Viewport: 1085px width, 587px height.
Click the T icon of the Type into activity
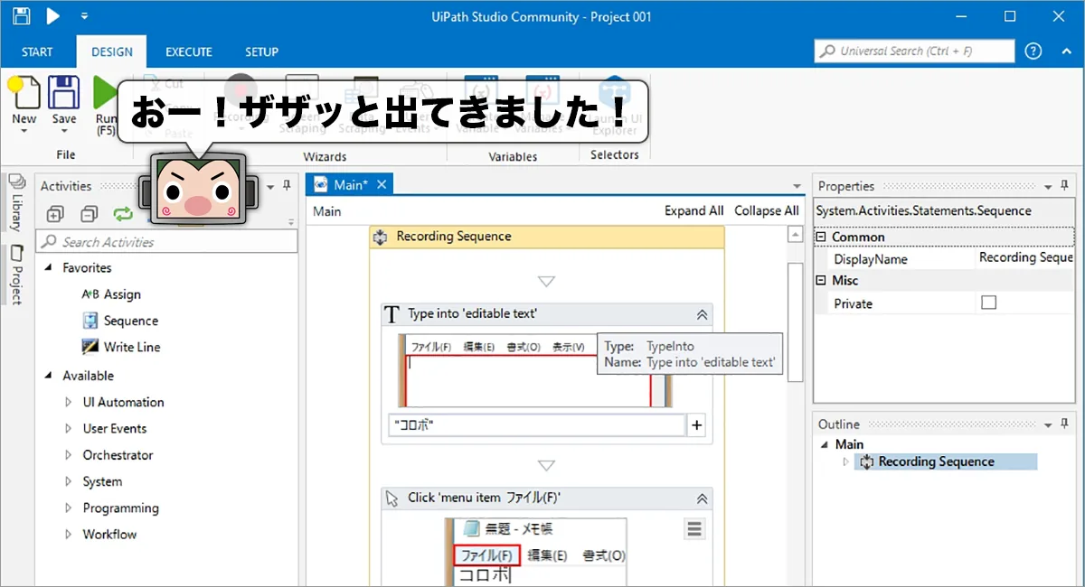click(x=392, y=314)
